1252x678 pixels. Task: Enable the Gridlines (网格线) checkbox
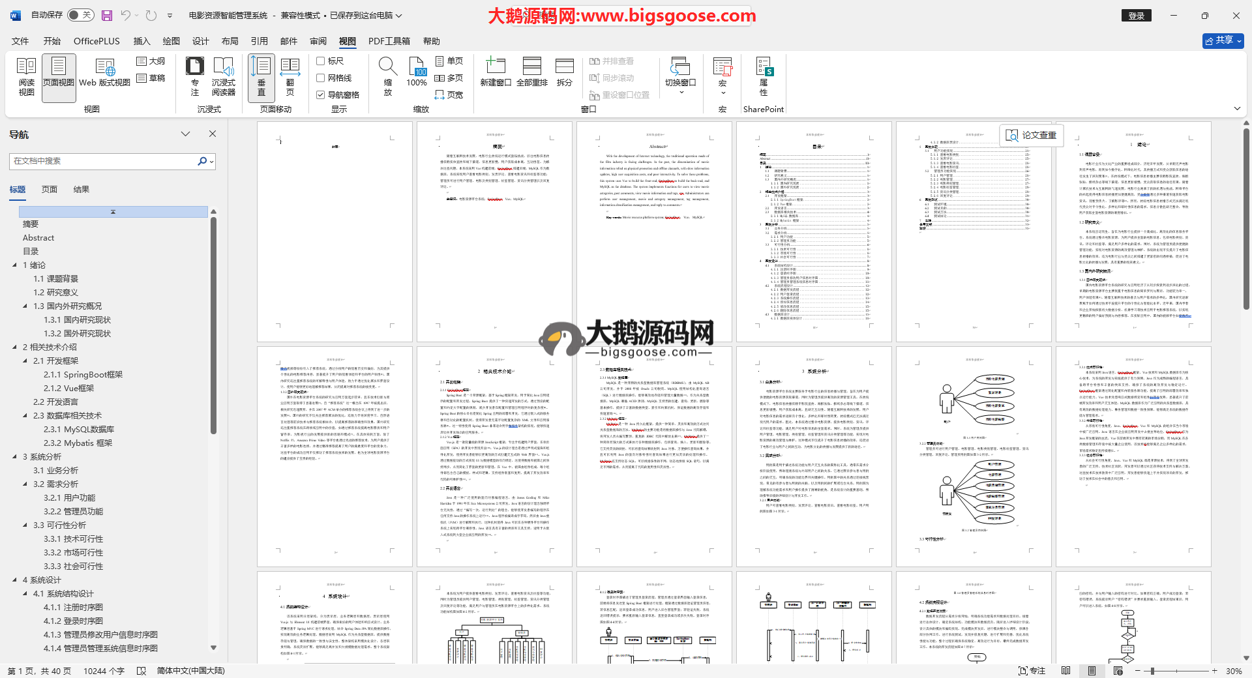(321, 78)
